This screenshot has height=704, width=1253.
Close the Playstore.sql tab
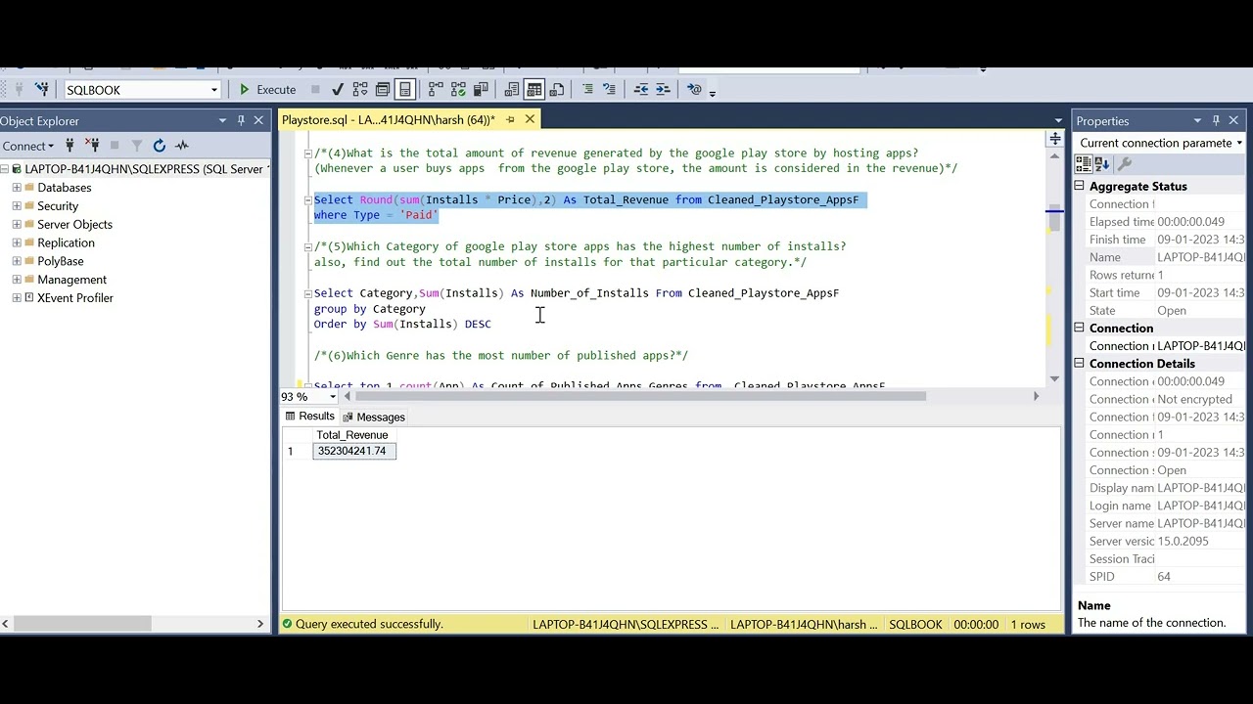coord(530,119)
